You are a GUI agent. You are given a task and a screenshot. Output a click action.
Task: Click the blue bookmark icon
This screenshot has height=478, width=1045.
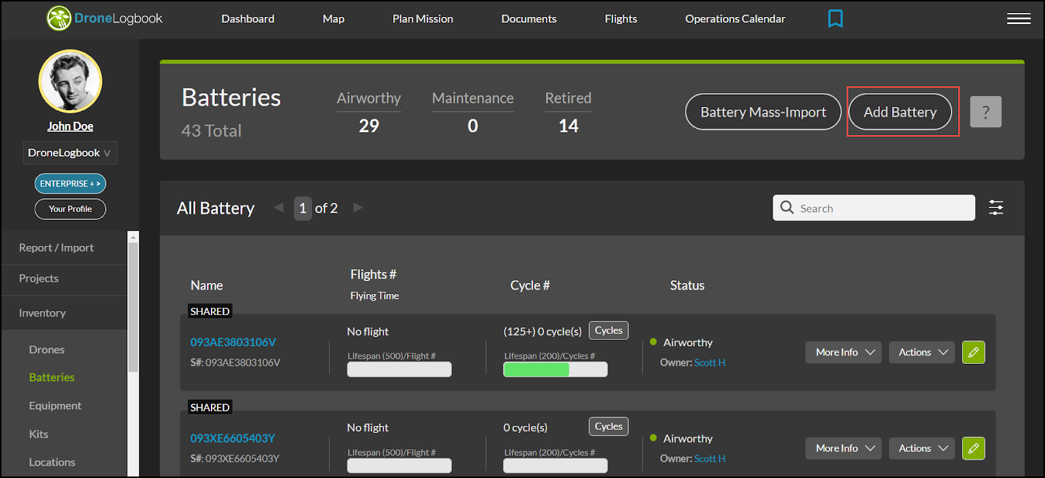click(x=835, y=18)
